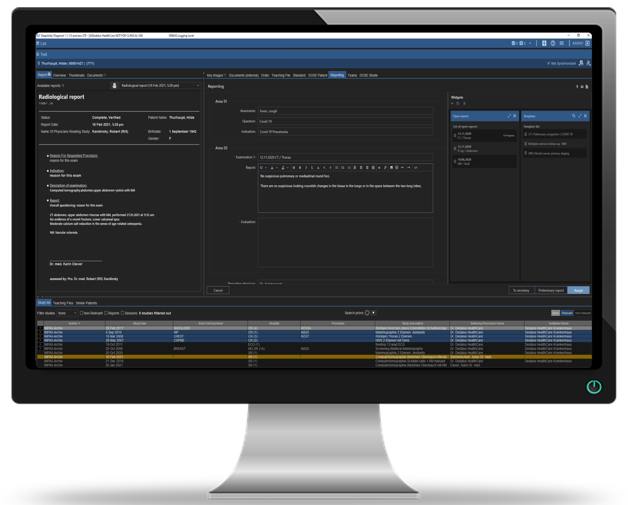Tick the Sessions checkbox
The image size is (628, 505).
tap(123, 313)
